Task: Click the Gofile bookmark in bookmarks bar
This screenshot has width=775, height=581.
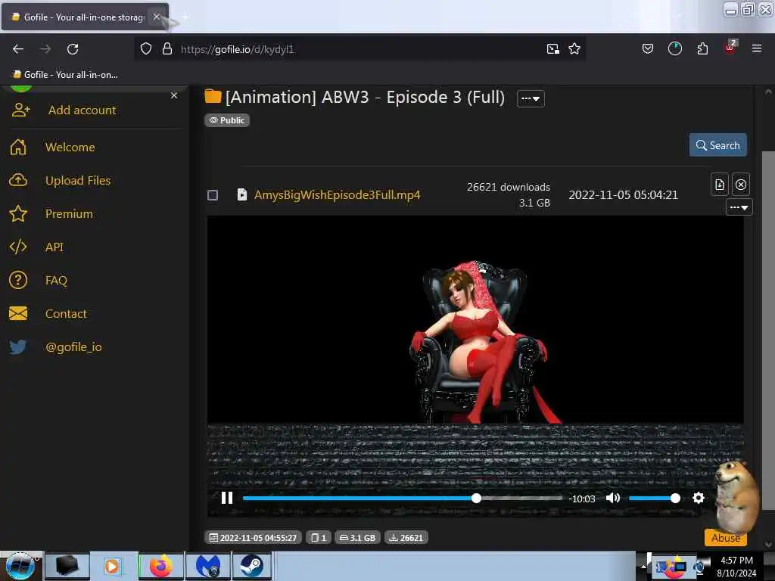Action: [x=65, y=75]
